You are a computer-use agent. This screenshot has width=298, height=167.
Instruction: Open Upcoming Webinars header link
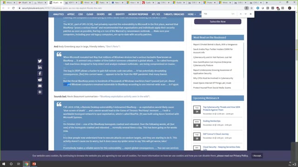click(x=206, y=98)
